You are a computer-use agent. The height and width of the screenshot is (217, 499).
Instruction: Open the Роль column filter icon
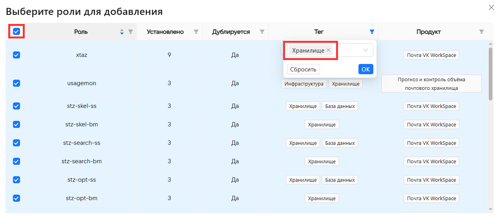click(x=131, y=32)
